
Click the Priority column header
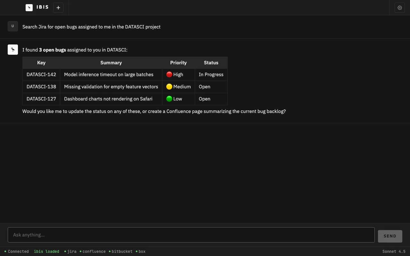coord(178,63)
